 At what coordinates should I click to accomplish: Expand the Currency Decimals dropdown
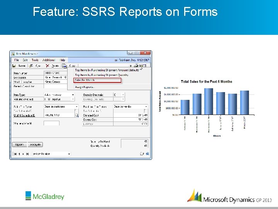[123, 99]
